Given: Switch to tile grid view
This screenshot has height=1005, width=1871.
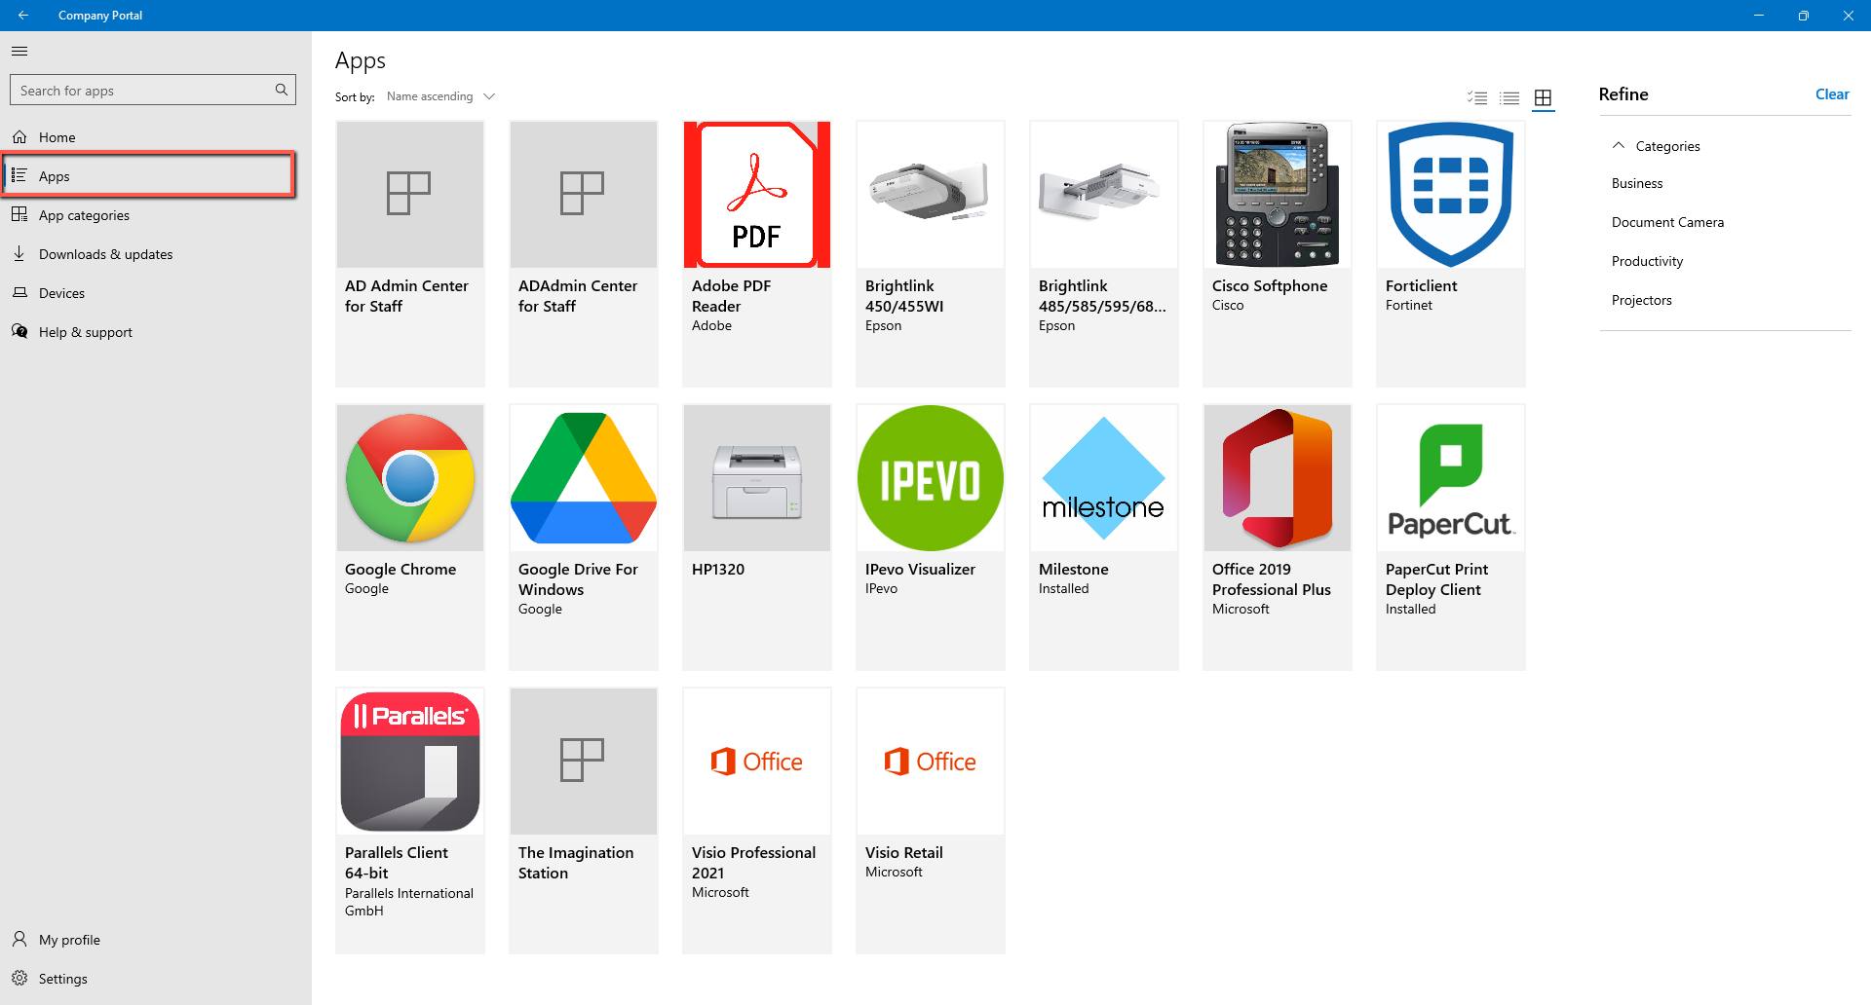Looking at the screenshot, I should pyautogui.click(x=1543, y=97).
